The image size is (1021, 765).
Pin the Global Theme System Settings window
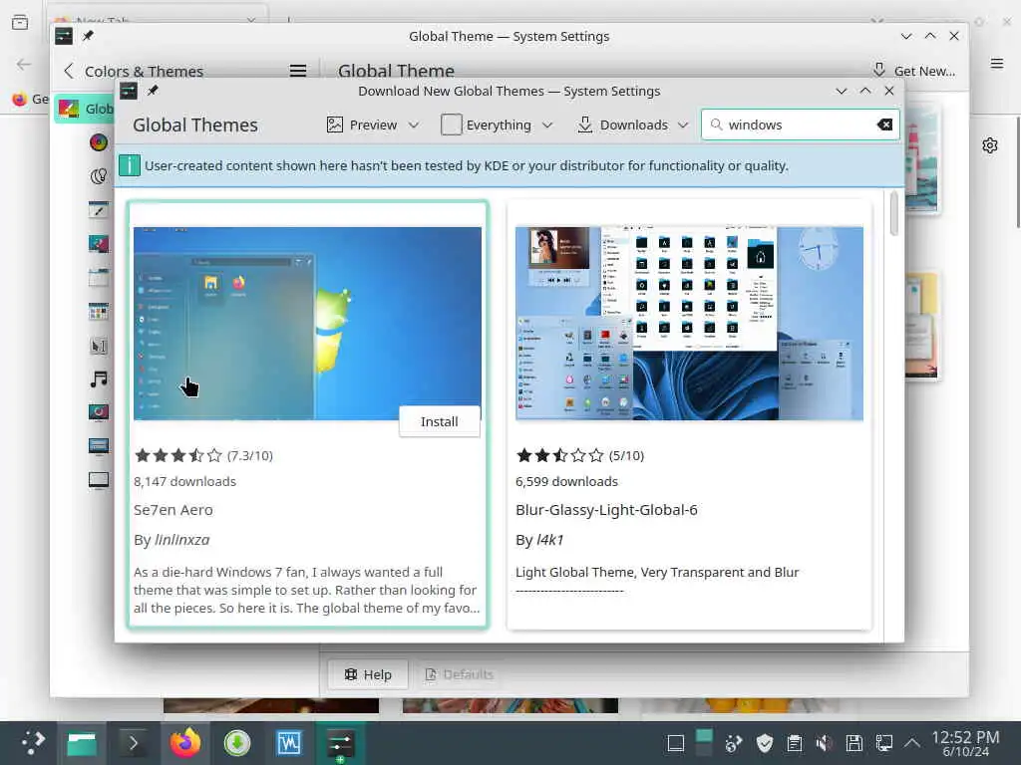88,36
